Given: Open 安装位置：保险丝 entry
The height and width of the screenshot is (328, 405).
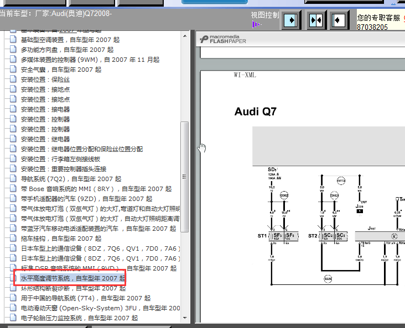Looking at the screenshot, I should (45, 80).
